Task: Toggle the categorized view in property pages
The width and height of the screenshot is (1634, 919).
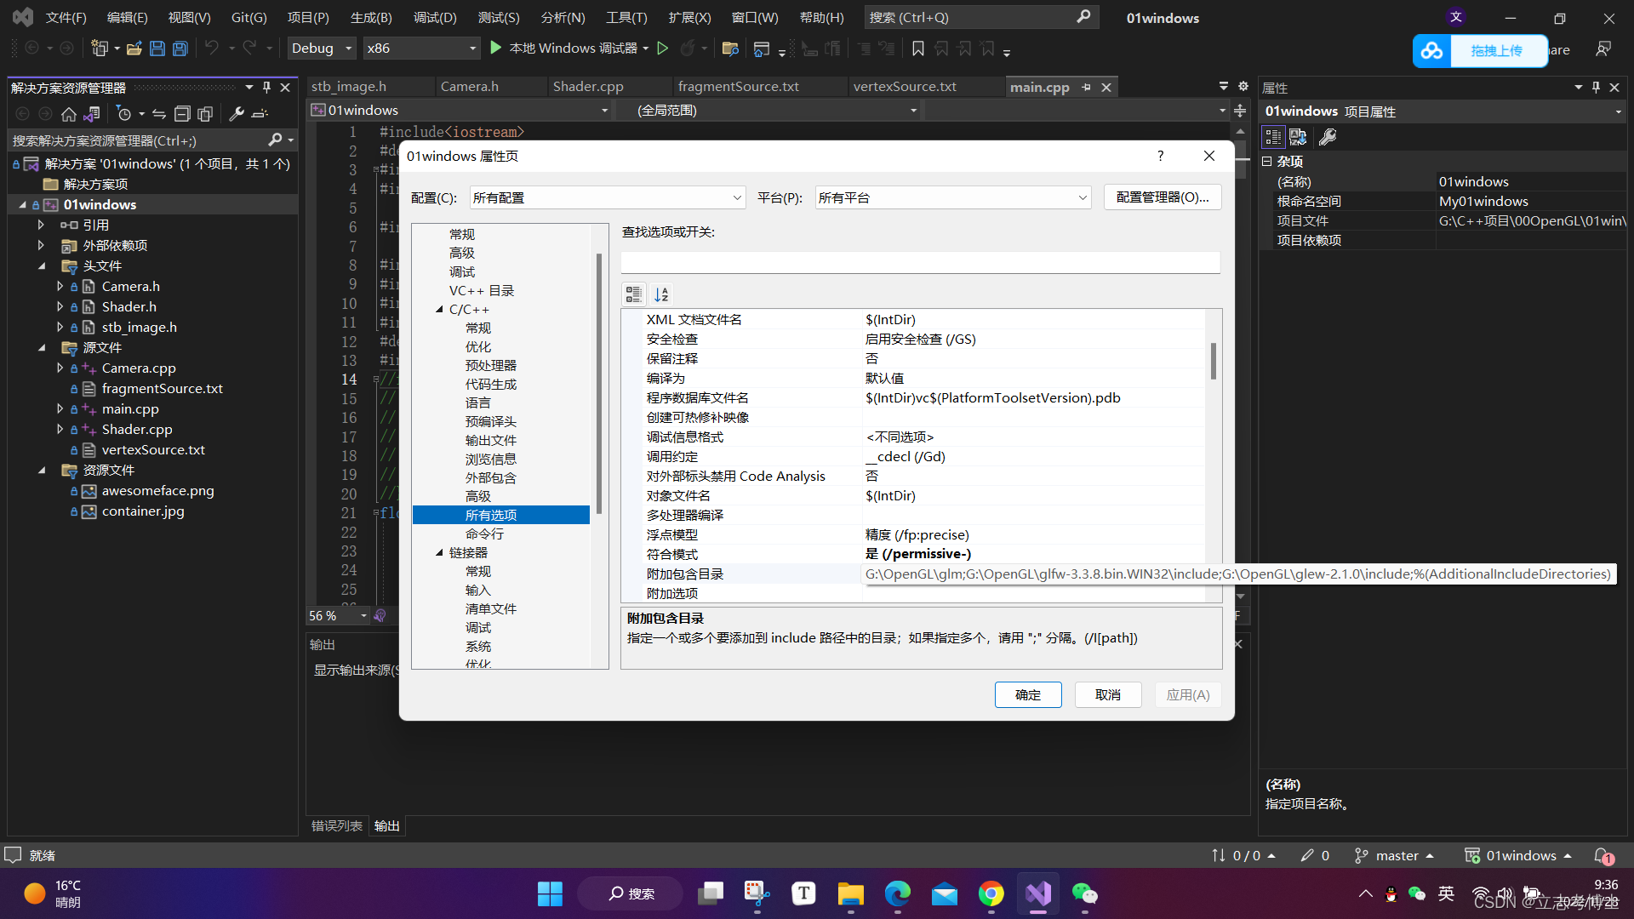Action: 633,294
